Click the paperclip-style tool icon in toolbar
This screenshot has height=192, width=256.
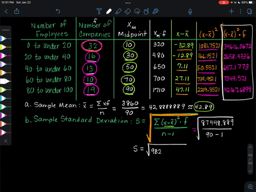tap(156, 11)
